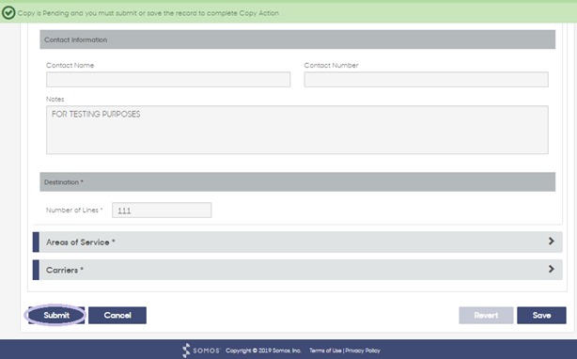
Task: Open the Areas of Service section header
Action: (x=297, y=242)
